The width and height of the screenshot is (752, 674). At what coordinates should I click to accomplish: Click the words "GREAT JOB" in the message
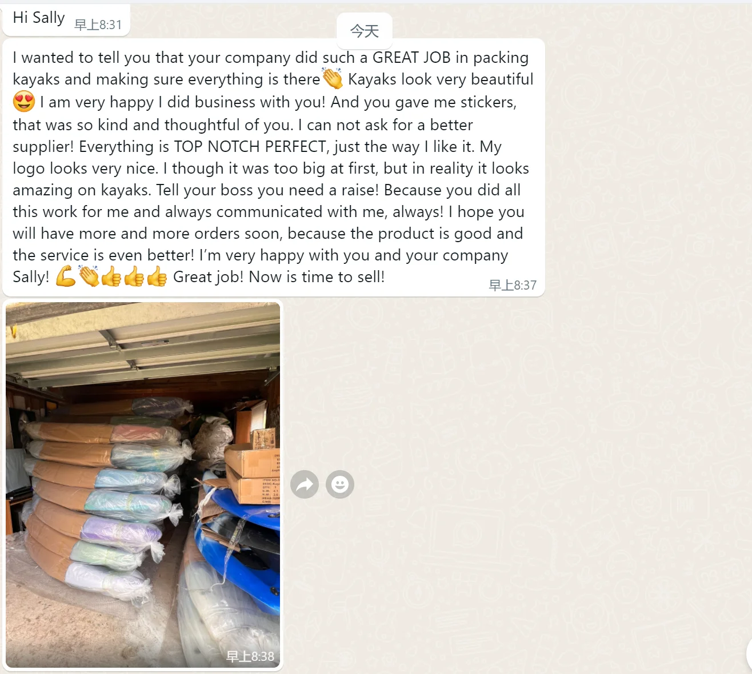click(x=411, y=58)
